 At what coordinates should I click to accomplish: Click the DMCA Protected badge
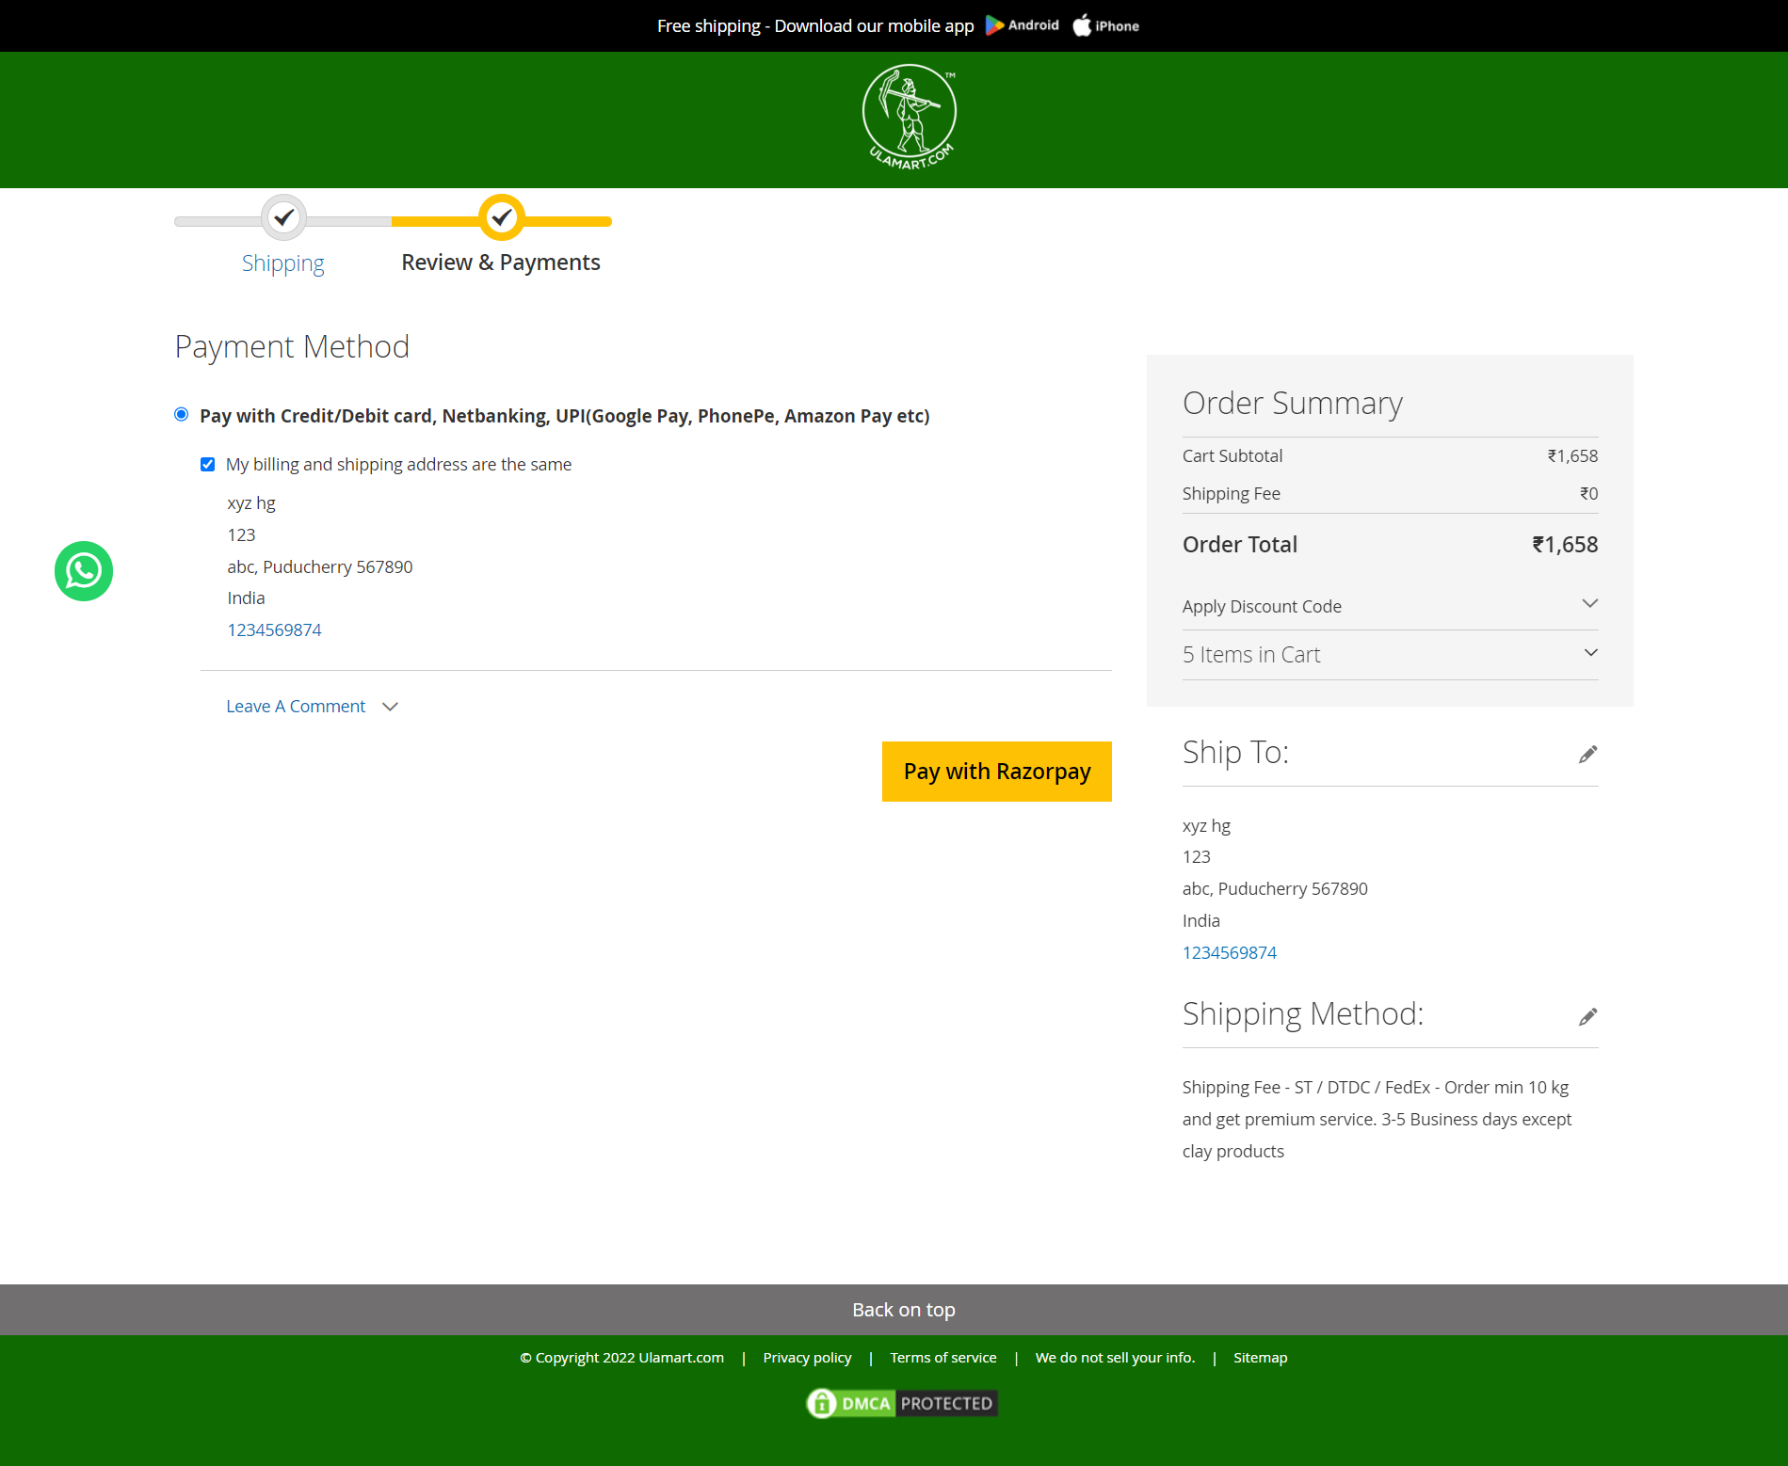click(x=901, y=1403)
